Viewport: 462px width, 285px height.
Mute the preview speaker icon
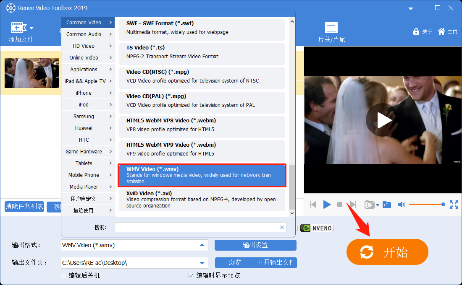click(x=402, y=205)
